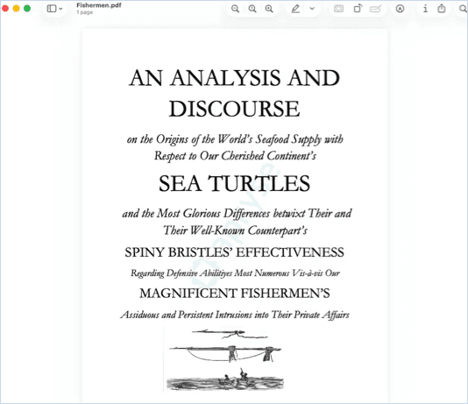Open the document Inspector info
The height and width of the screenshot is (404, 468).
pyautogui.click(x=425, y=9)
